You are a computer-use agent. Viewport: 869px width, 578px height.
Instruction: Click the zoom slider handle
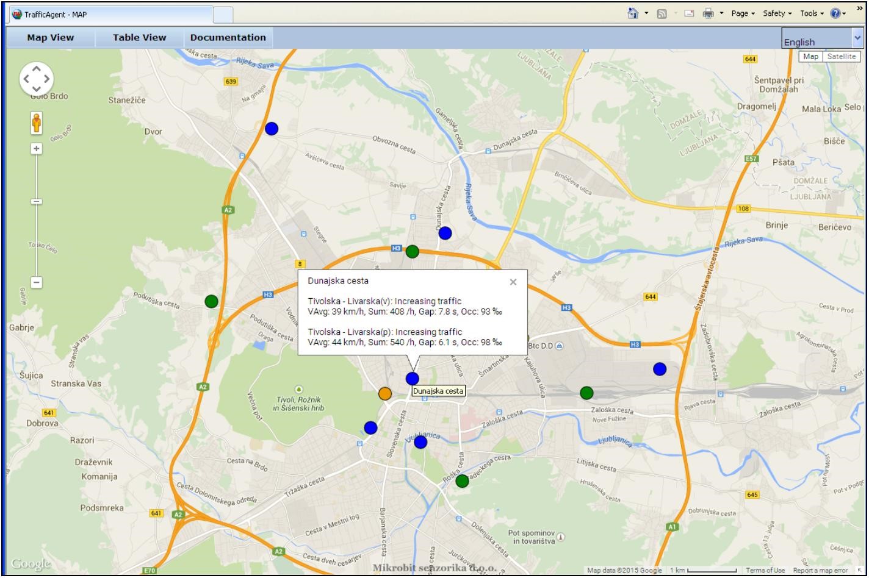tap(37, 201)
